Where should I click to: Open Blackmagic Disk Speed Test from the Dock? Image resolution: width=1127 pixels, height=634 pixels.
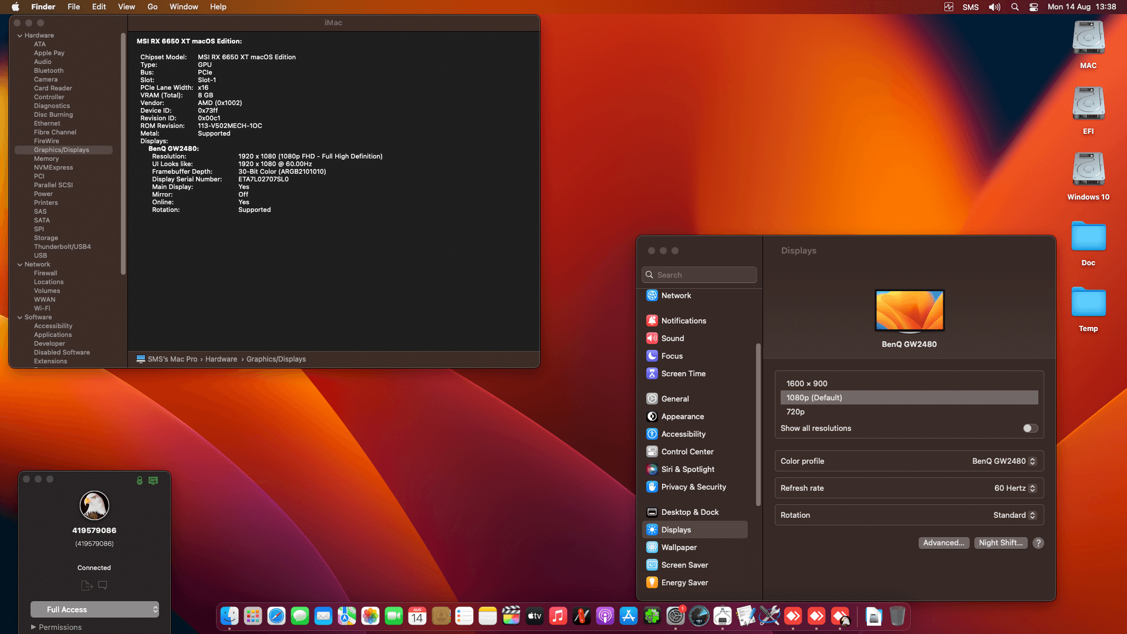point(699,616)
